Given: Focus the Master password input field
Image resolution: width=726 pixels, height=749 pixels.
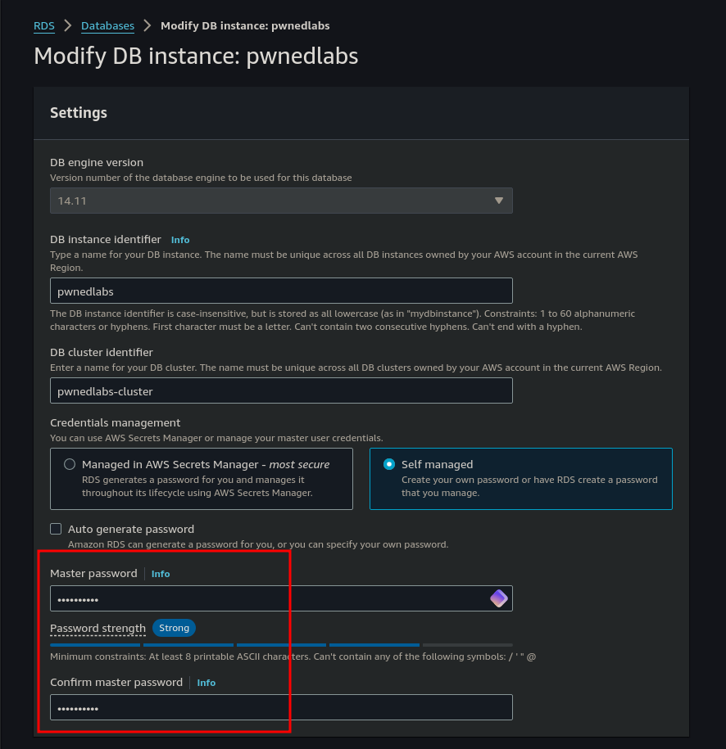Looking at the screenshot, I should click(270, 598).
